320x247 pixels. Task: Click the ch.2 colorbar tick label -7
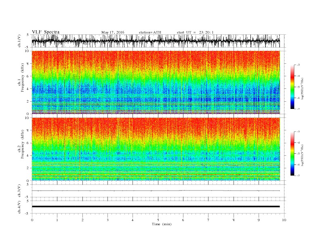[298, 176]
